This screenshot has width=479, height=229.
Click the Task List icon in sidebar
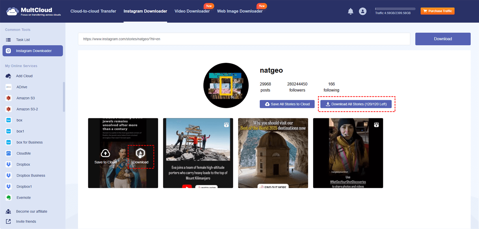(9, 40)
